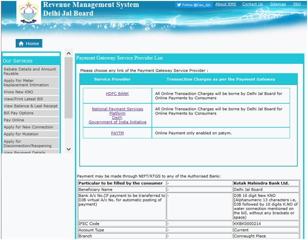The width and height of the screenshot is (308, 240).
Task: Click the KKBK0000214 value
Action: point(247,223)
